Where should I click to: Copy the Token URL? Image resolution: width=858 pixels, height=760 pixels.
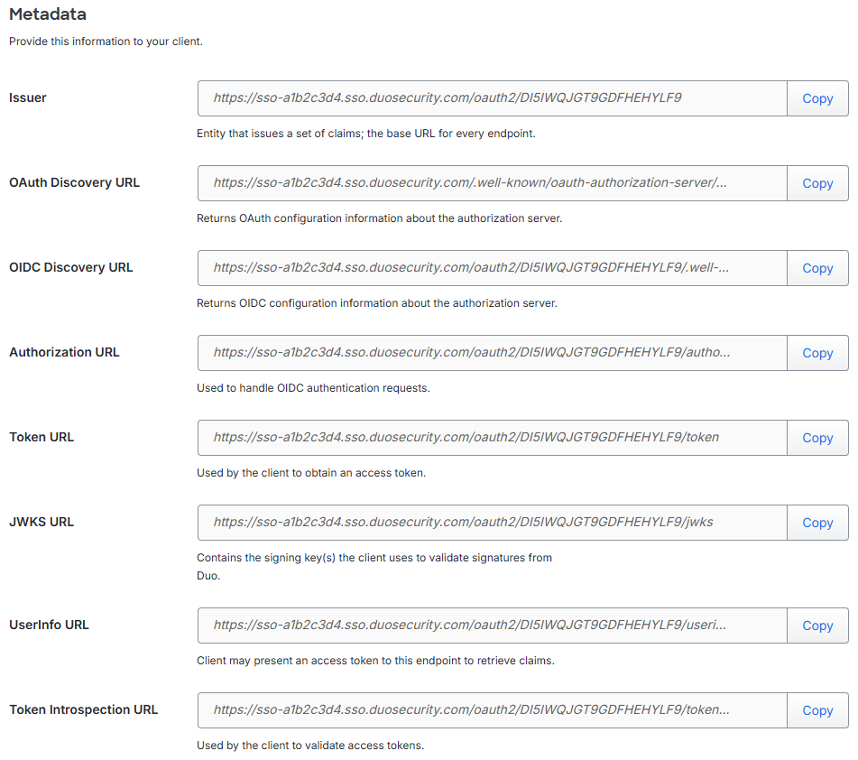[816, 437]
